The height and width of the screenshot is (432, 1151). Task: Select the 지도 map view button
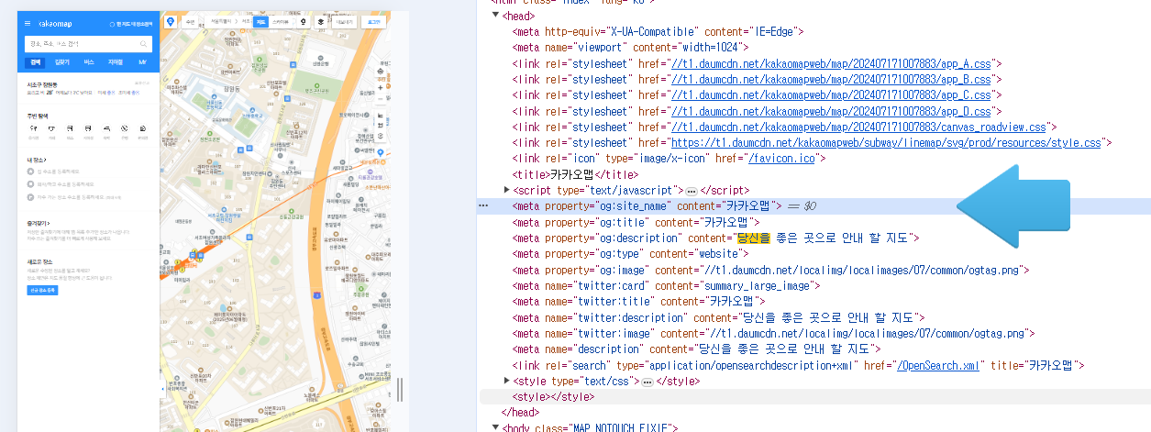(261, 22)
